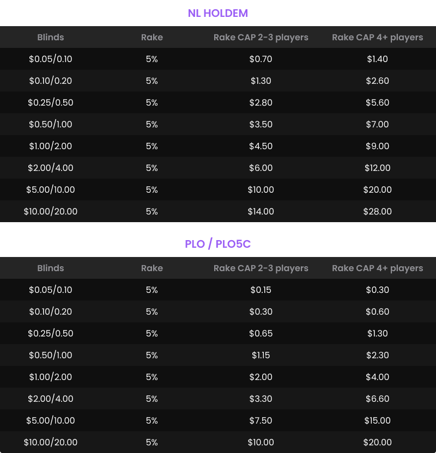
Task: Select Rake CAP 4+ players header under PLO
Action: [x=377, y=268]
